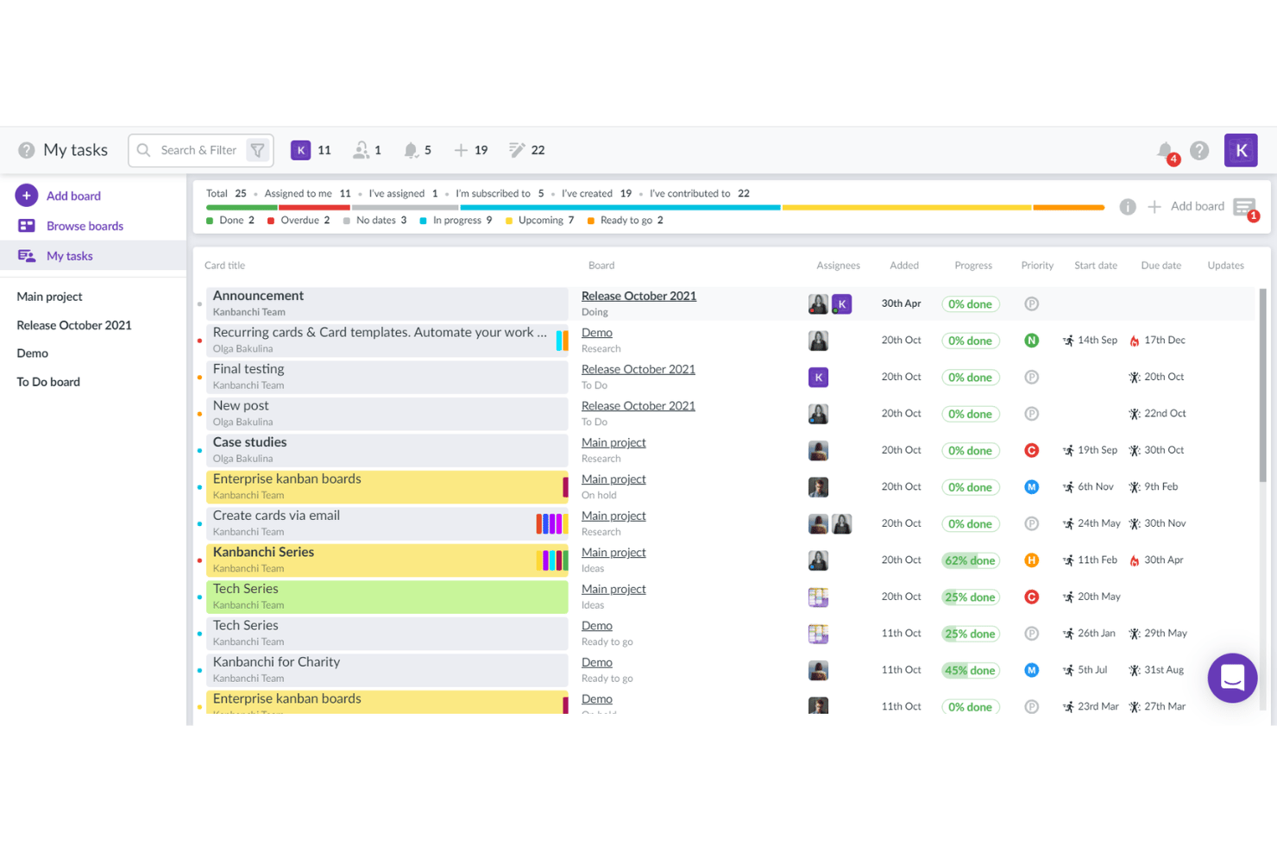1277x851 pixels.
Task: Filter by In progress 9 legend item
Action: coord(456,221)
